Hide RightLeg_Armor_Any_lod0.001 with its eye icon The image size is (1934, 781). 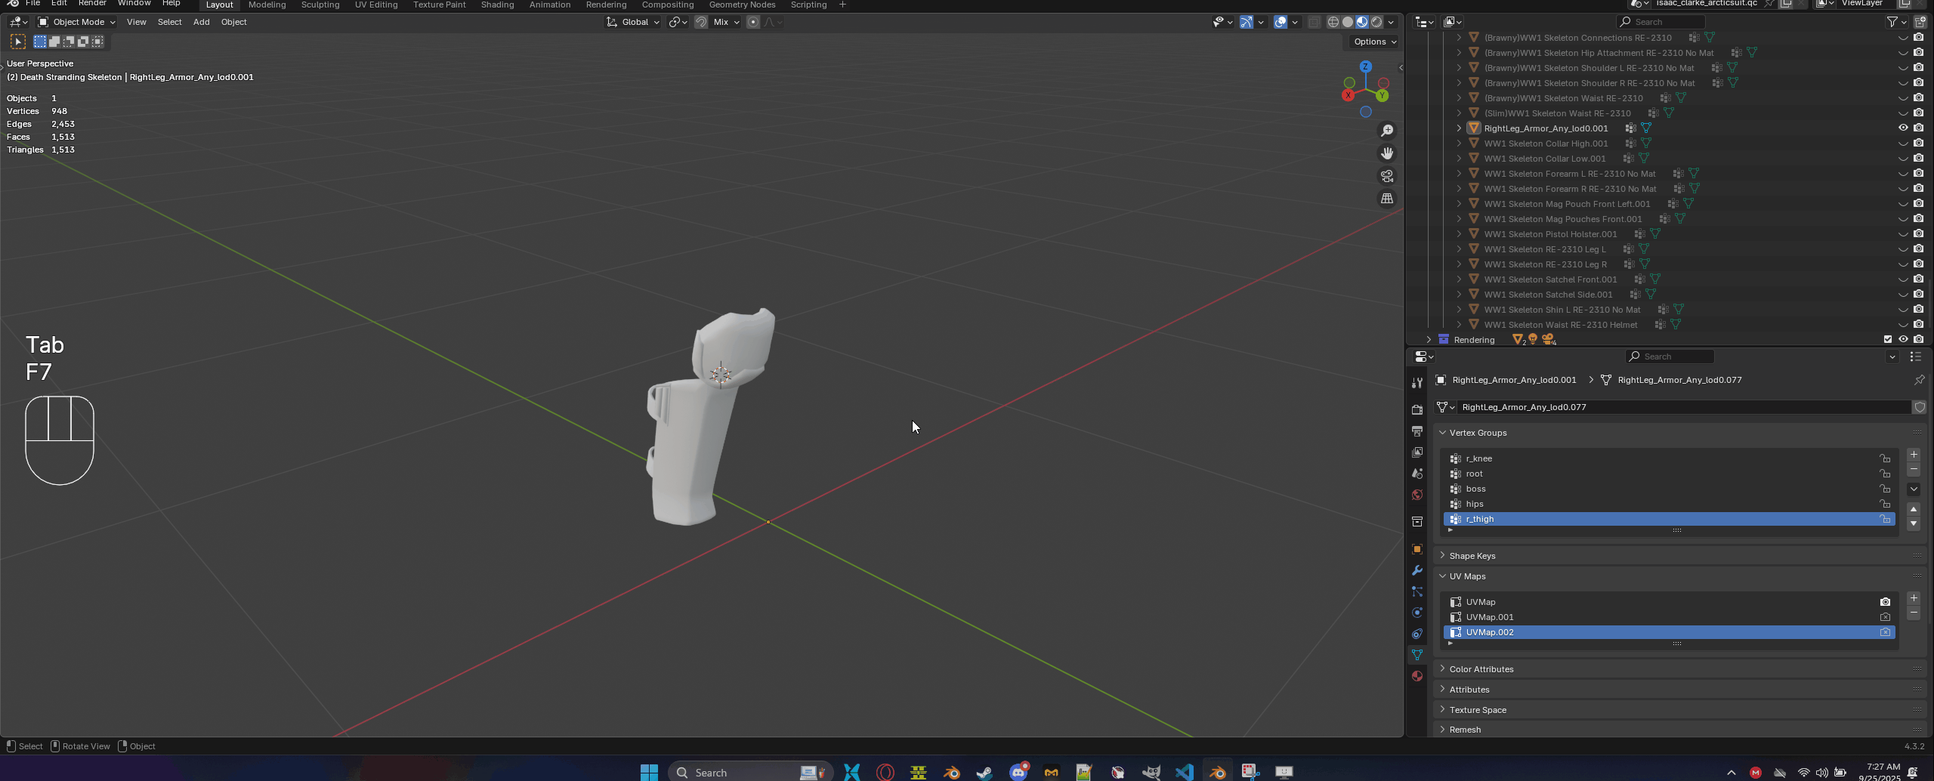pos(1903,128)
